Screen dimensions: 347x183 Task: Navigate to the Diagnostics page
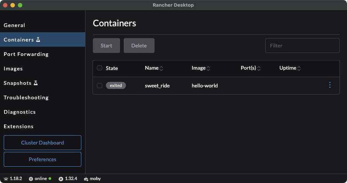42,112
